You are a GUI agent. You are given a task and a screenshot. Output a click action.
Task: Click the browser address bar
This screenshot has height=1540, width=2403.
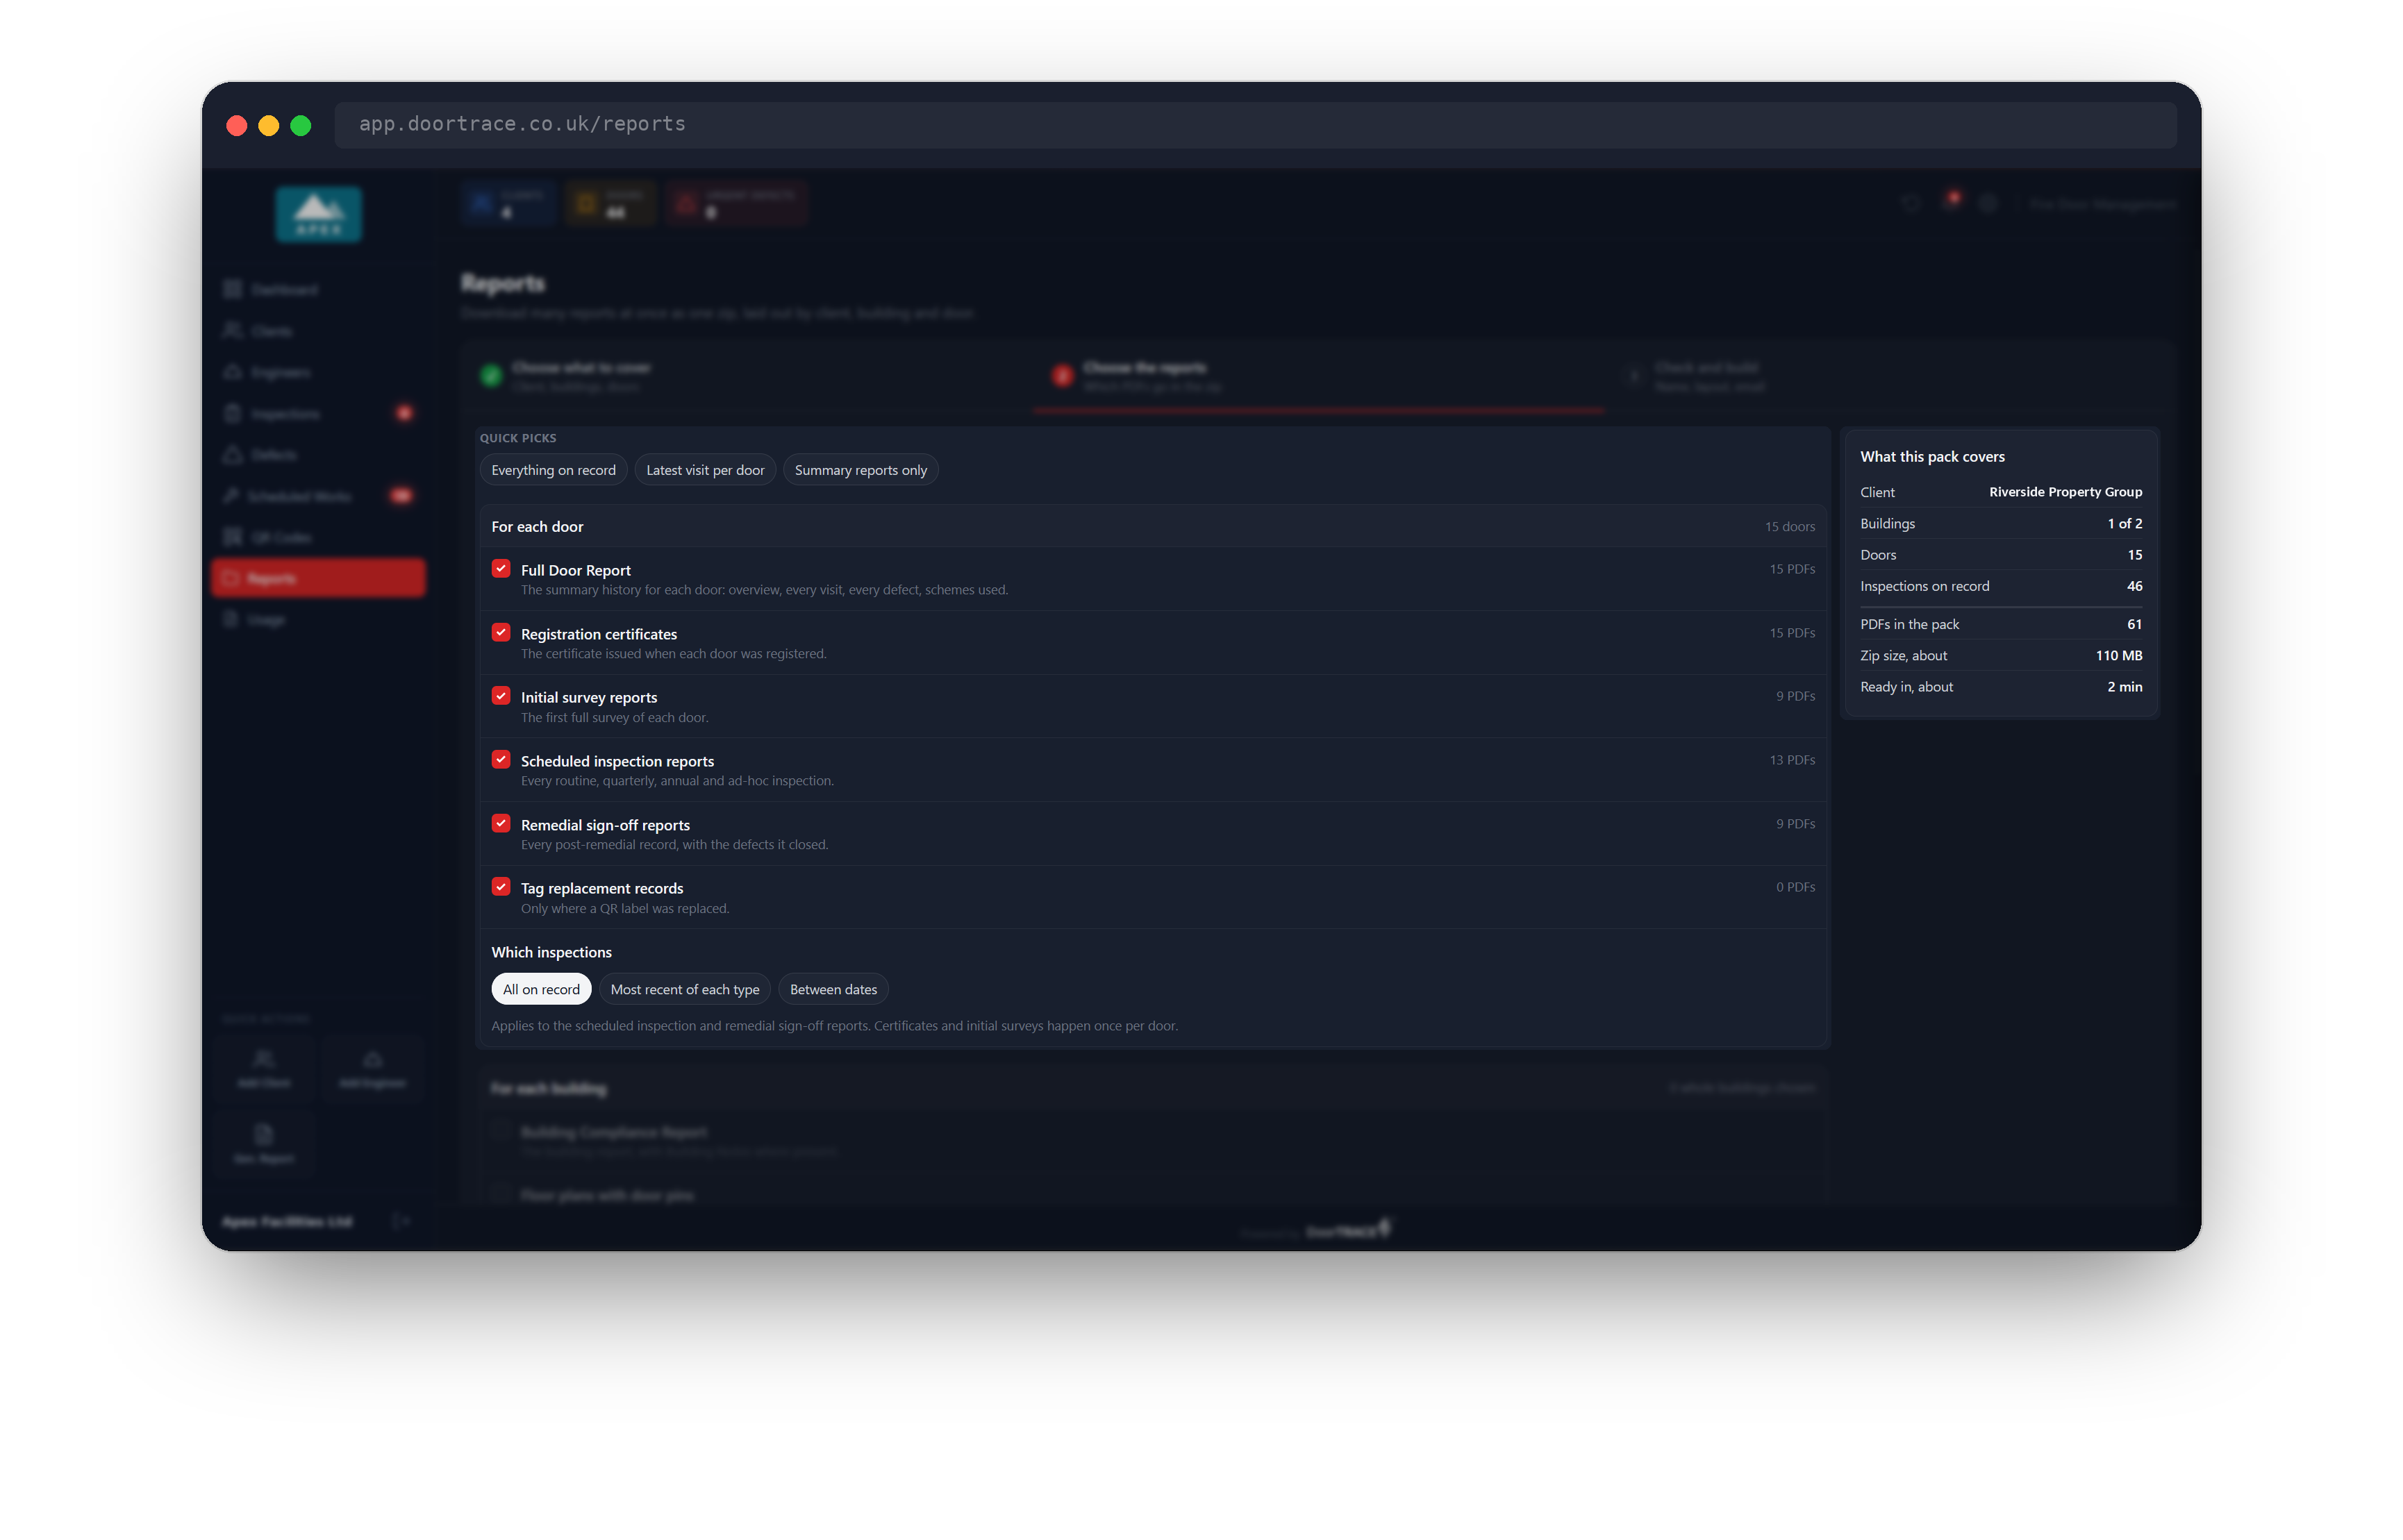(x=1255, y=124)
